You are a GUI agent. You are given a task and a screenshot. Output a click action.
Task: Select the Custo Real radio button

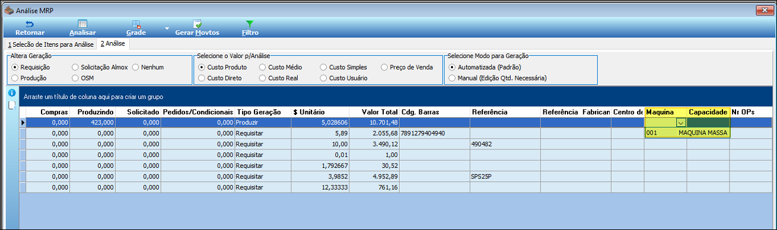tap(263, 78)
